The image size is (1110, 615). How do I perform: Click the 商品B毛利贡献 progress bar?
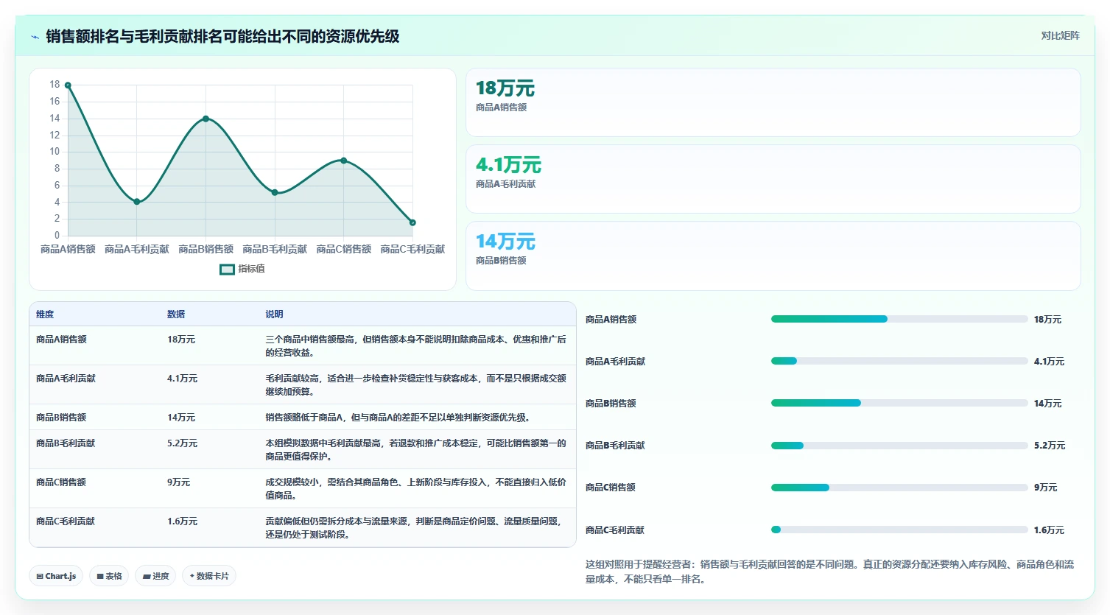899,446
